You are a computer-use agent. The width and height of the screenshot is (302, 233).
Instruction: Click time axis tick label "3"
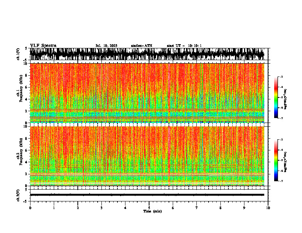pyautogui.click(x=101, y=208)
